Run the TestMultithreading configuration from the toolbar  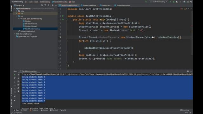(x=170, y=2)
